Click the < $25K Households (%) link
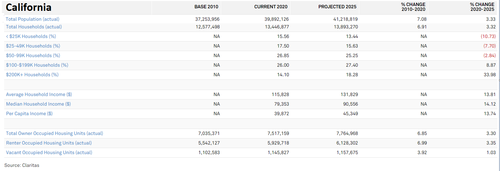The height and width of the screenshot is (171, 500). click(31, 36)
